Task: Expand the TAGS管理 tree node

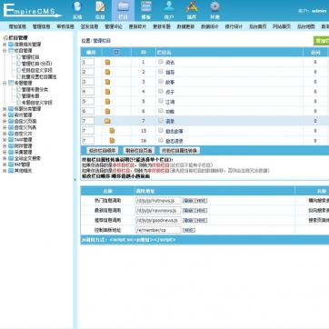Action: tap(5, 140)
